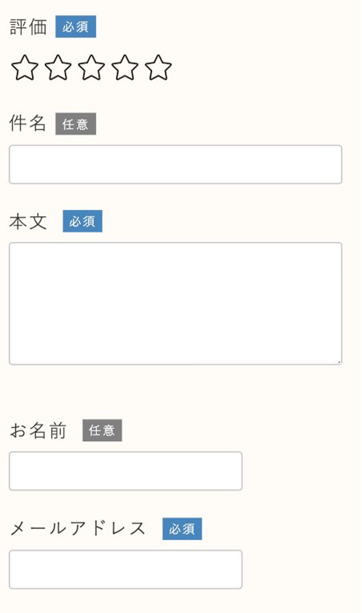
Task: Click the 必須 badge next to メールアドレス
Action: tap(182, 529)
